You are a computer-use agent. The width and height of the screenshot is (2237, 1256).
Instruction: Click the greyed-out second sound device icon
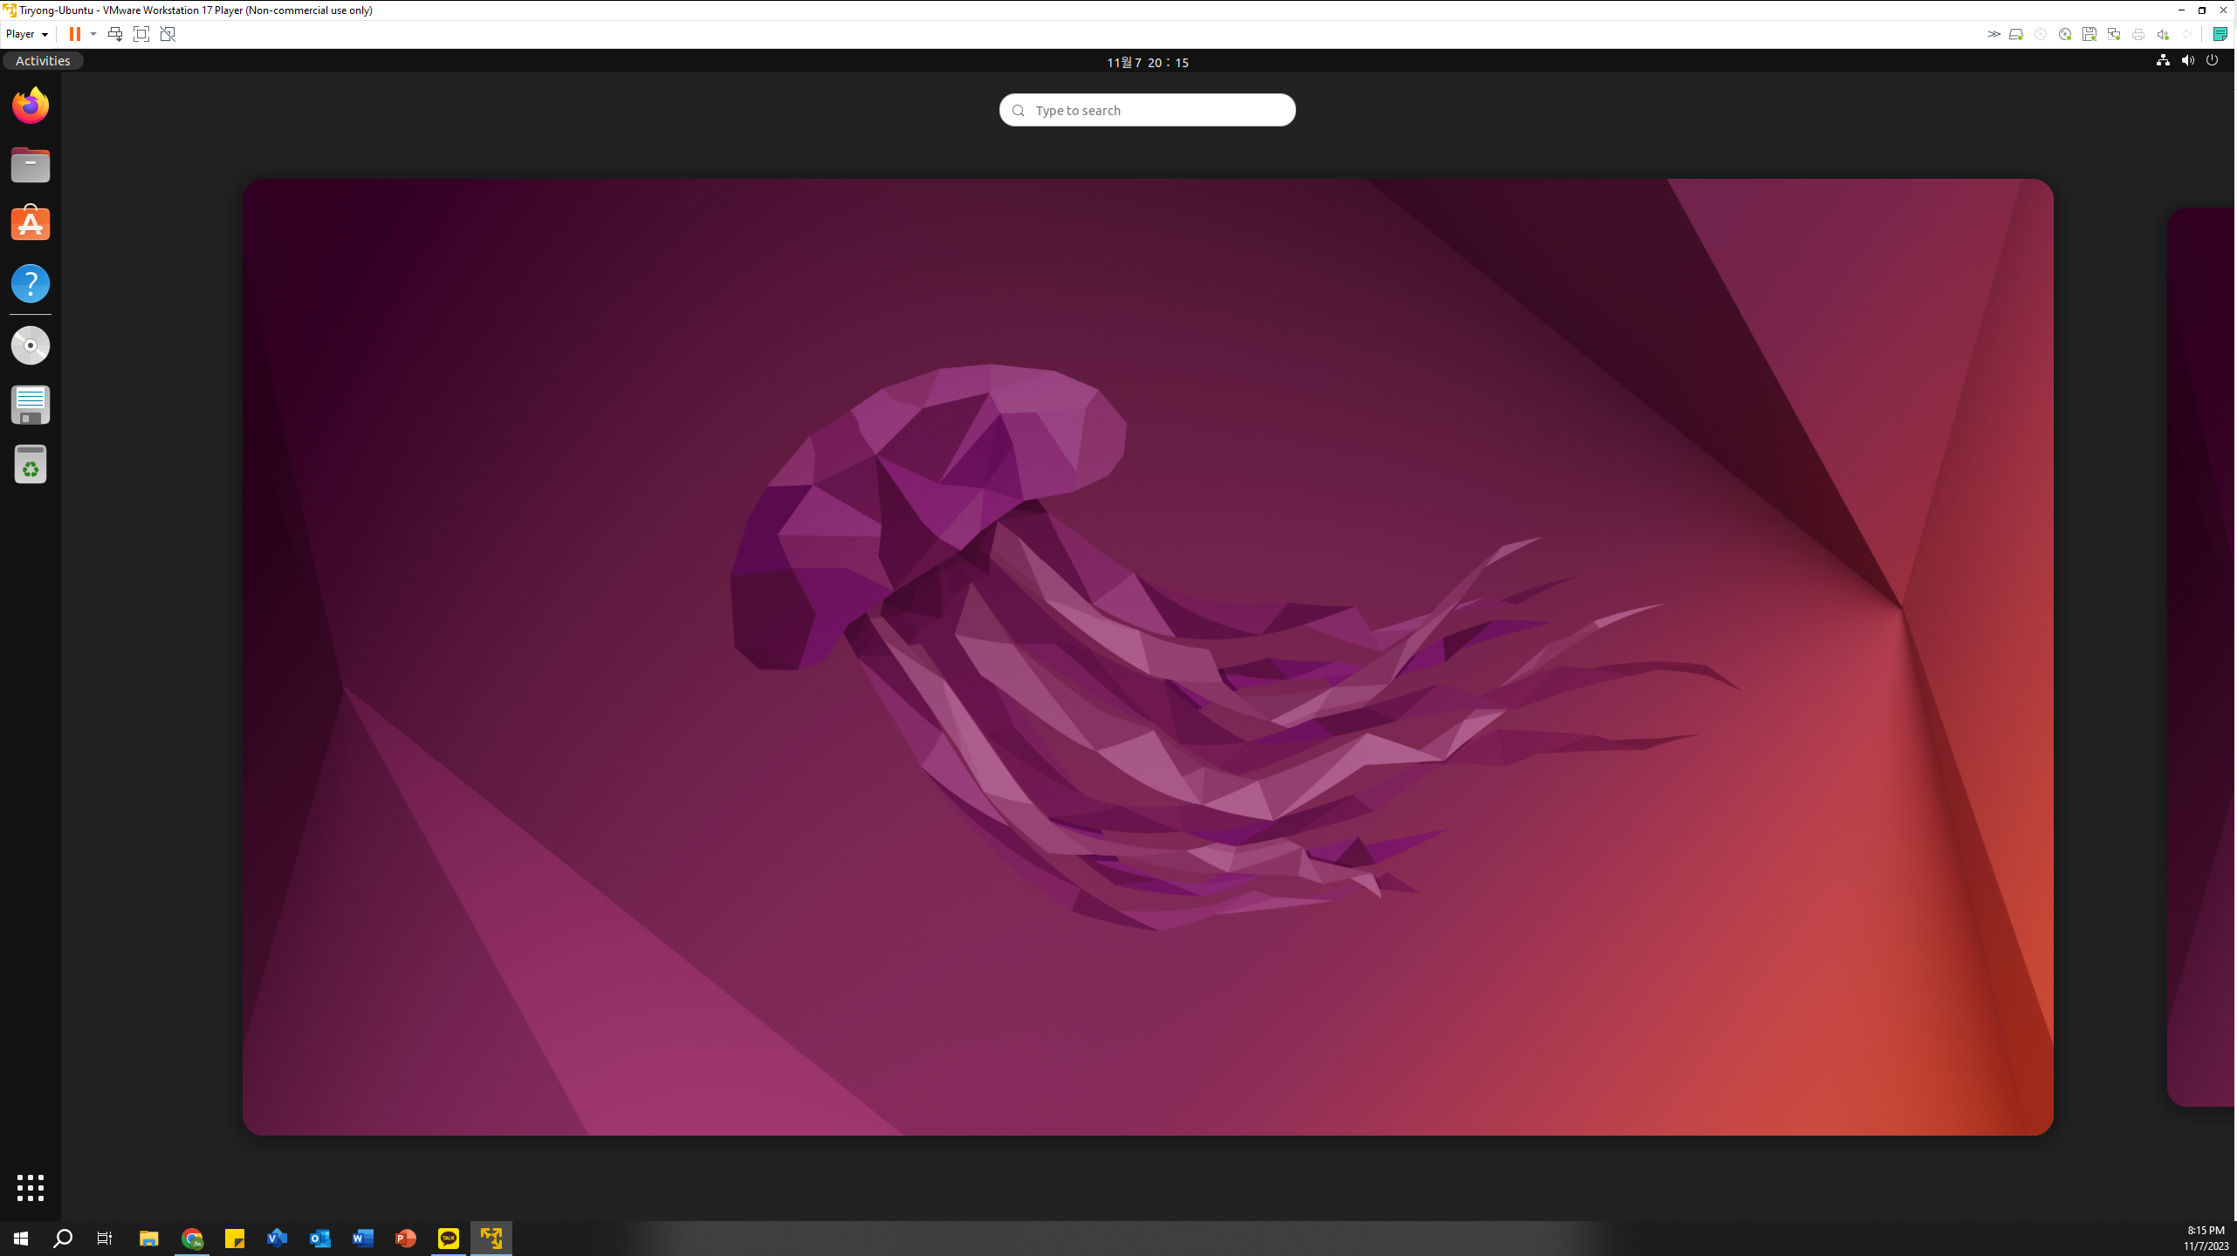click(2187, 34)
